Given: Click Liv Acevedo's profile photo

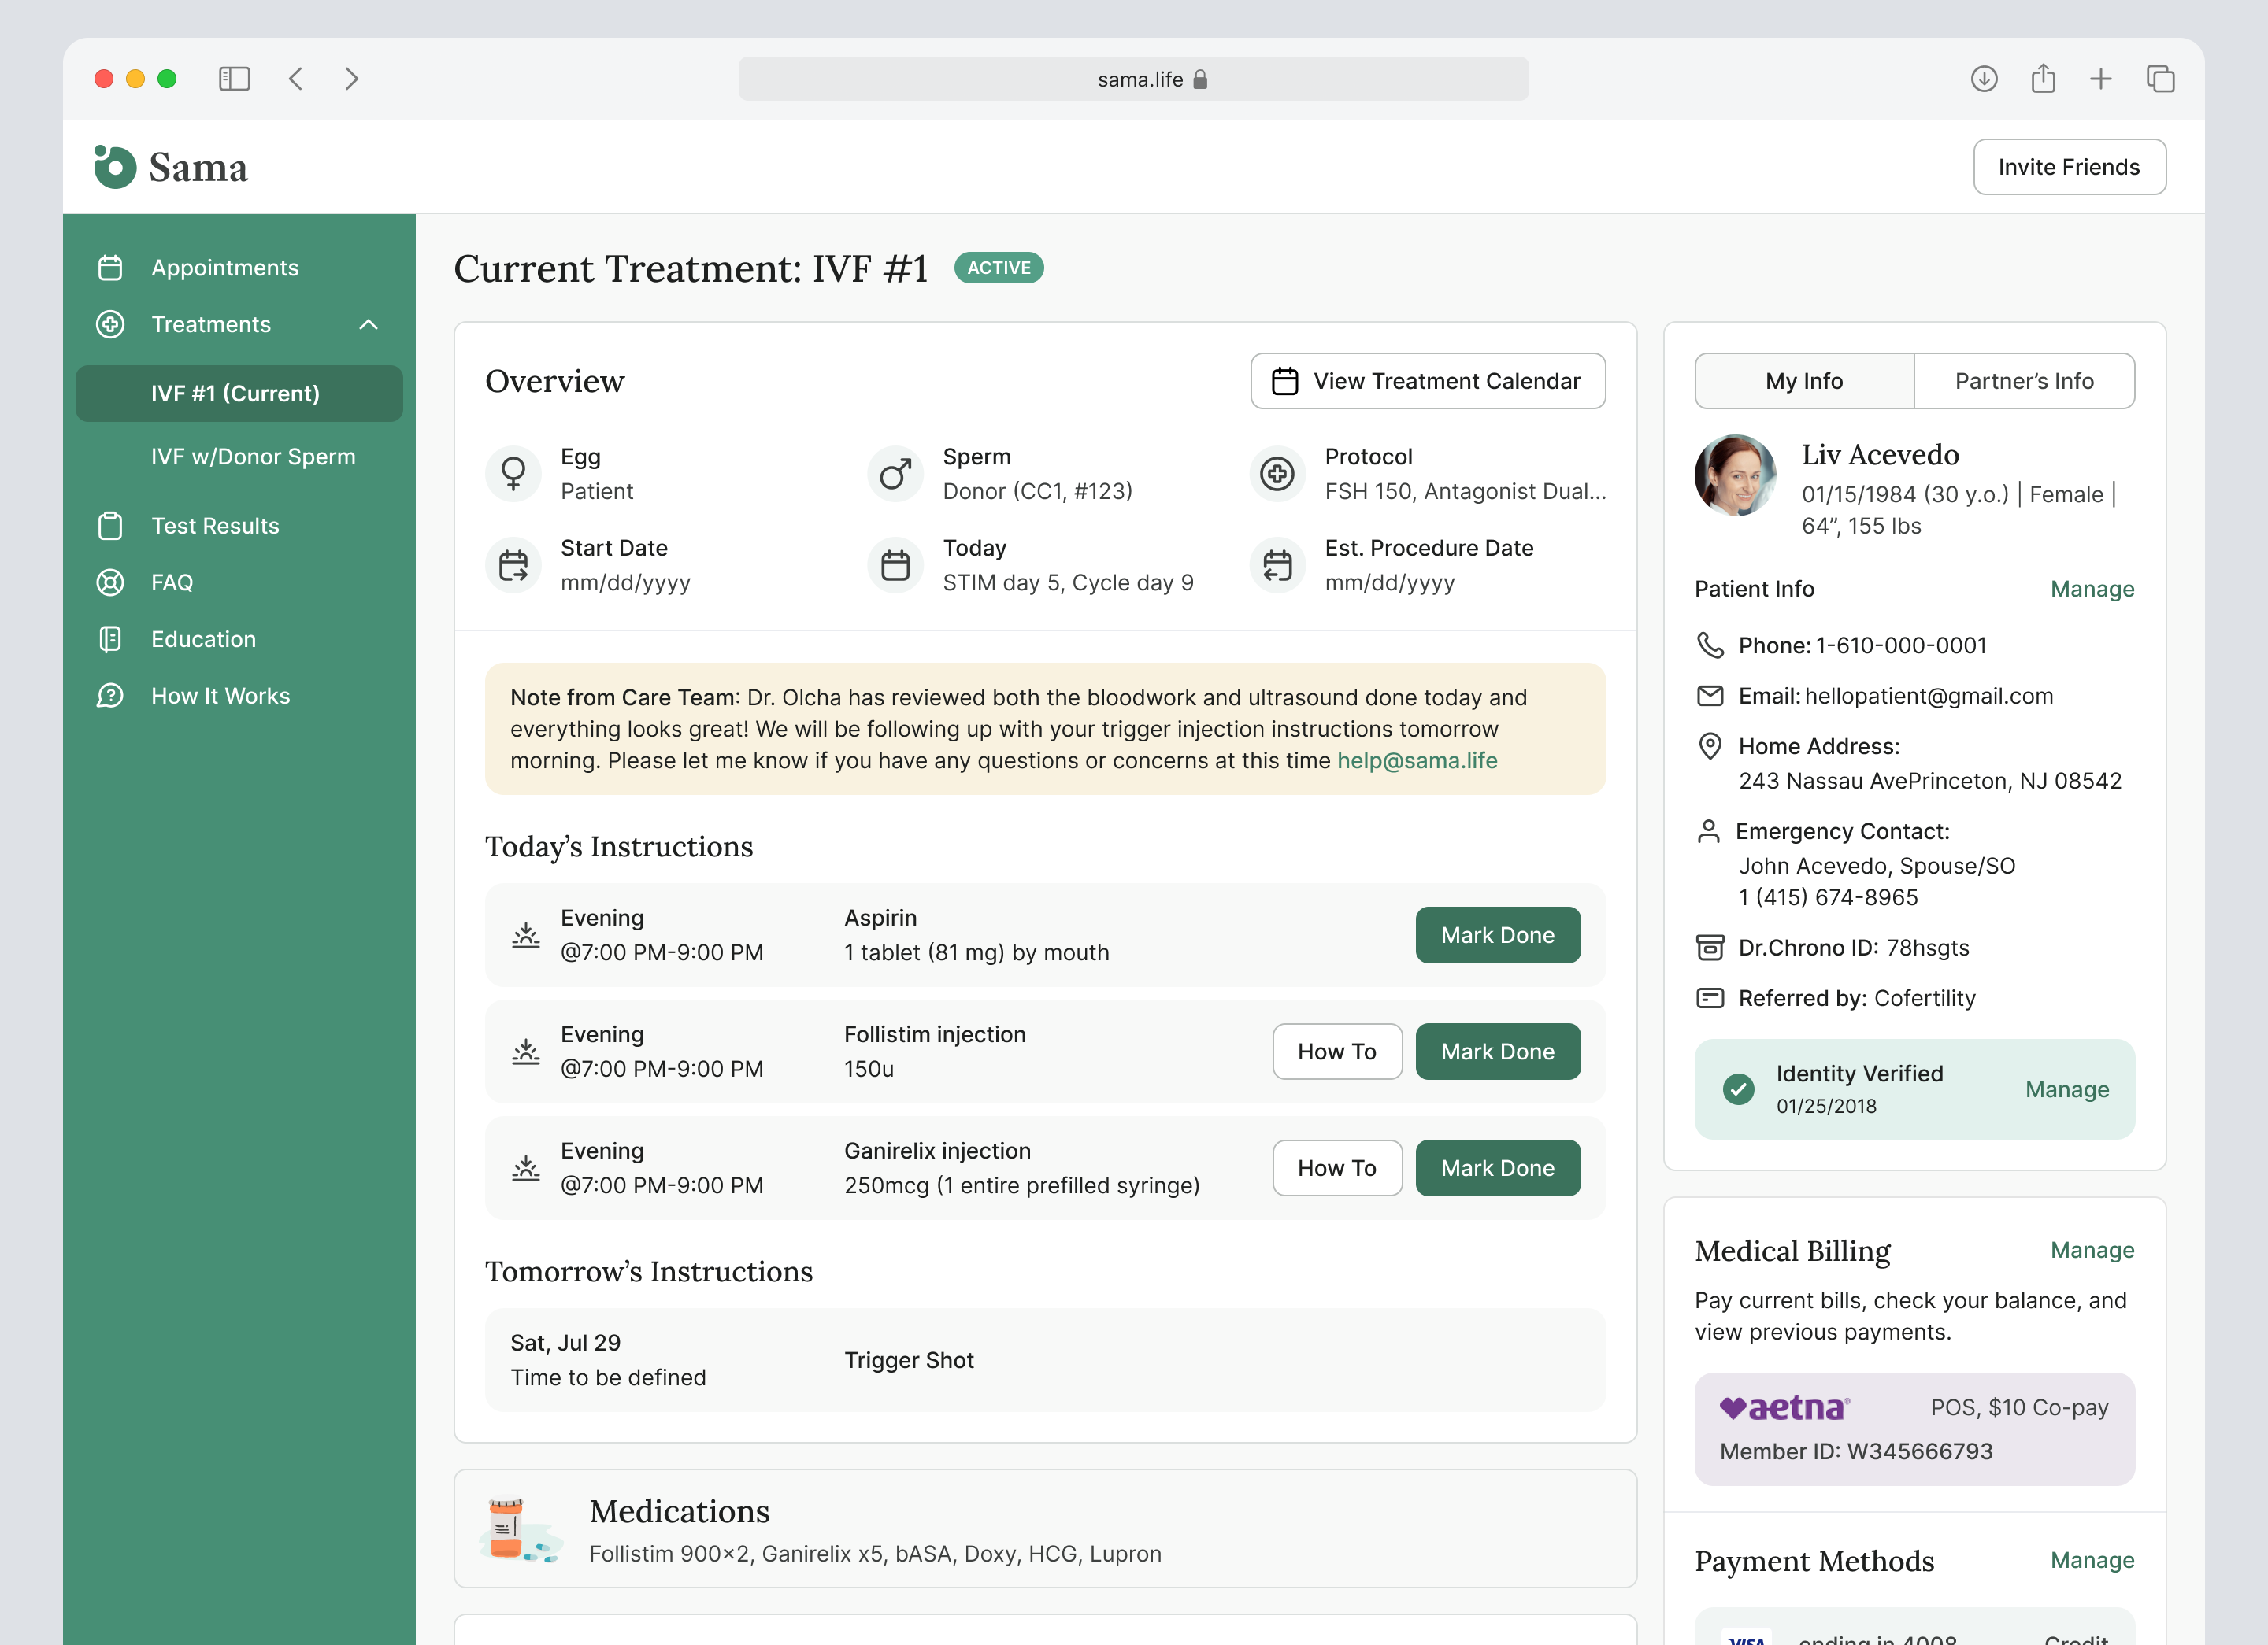Looking at the screenshot, I should (x=1735, y=475).
